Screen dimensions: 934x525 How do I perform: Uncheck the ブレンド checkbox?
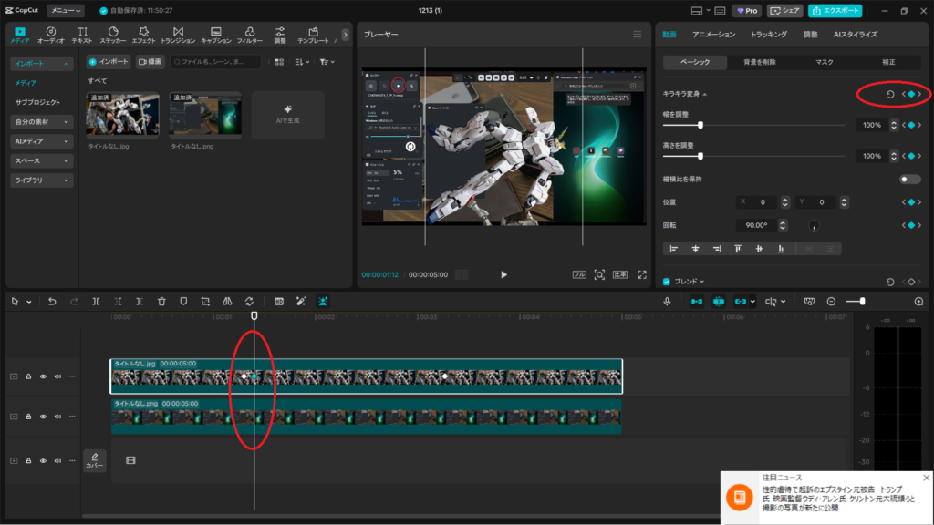pos(667,282)
